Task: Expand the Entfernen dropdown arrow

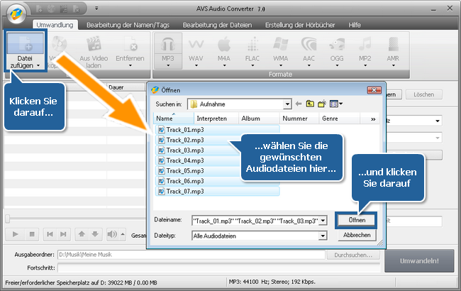Action: point(130,65)
